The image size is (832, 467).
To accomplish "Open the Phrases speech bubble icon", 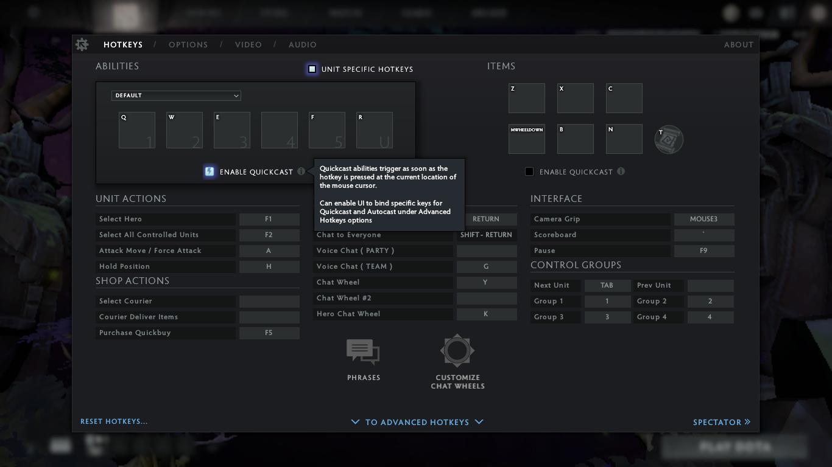I will (x=363, y=352).
